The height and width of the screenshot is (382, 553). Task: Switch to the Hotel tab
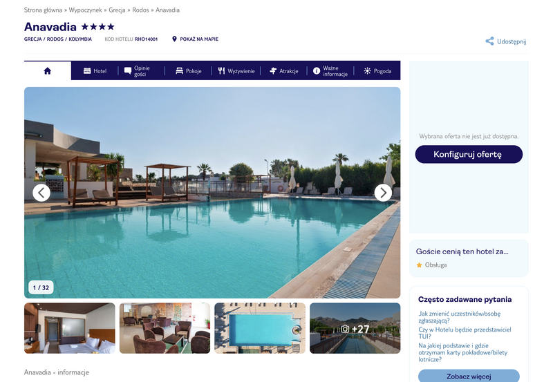[x=95, y=71]
